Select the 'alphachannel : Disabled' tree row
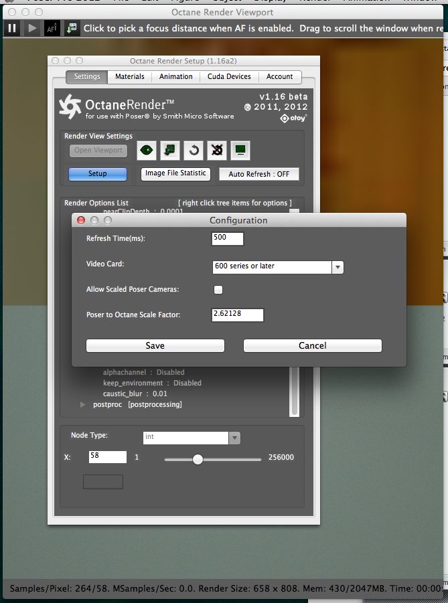The image size is (448, 603). (x=143, y=372)
